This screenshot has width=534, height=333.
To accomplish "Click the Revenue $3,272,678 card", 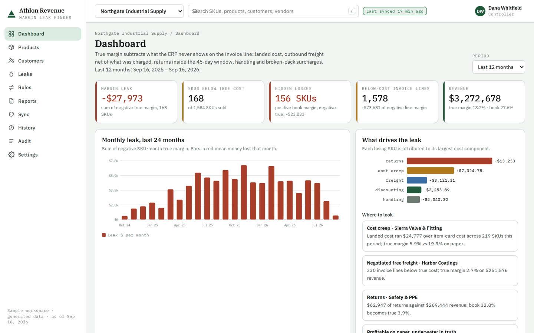I will pos(484,102).
